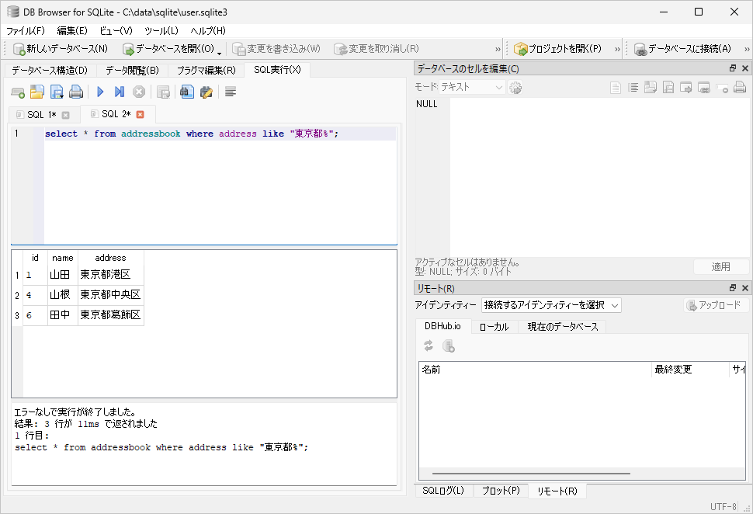Print the SQL statement with the printer icon
Image resolution: width=753 pixels, height=514 pixels.
[77, 92]
